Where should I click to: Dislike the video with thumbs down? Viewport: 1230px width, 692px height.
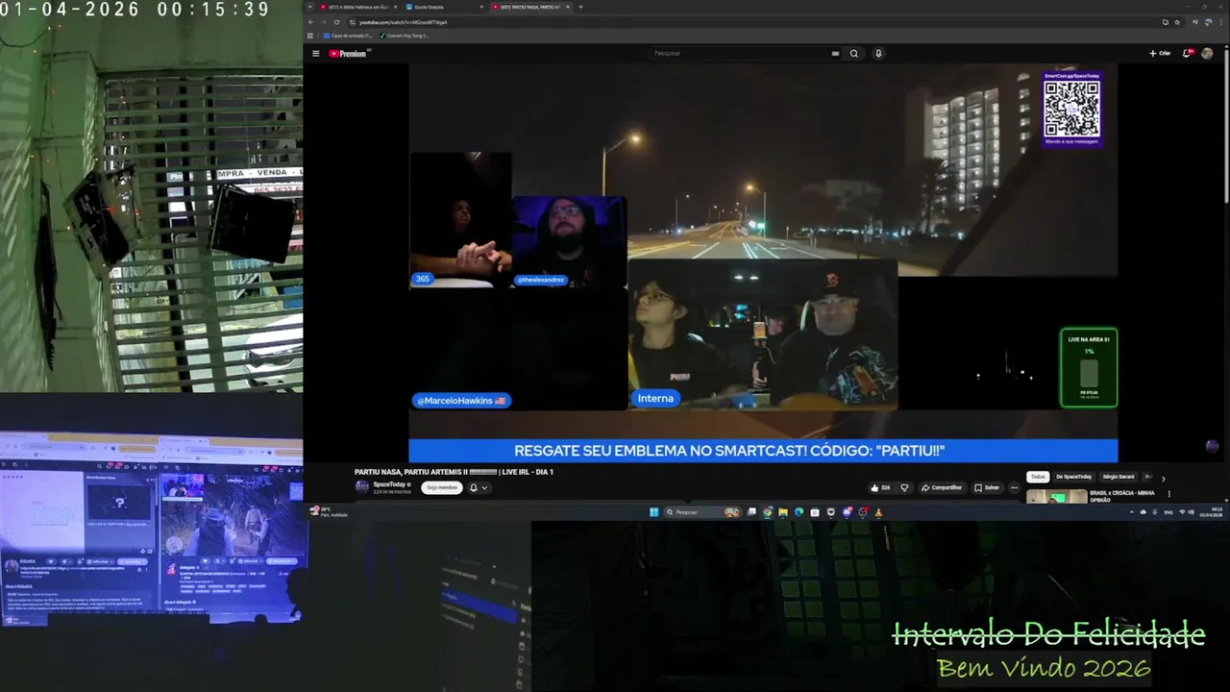(904, 487)
